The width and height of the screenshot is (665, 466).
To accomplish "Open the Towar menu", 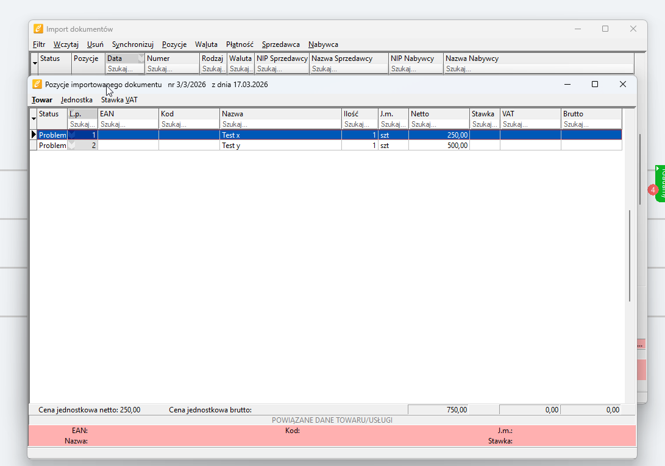I will (x=42, y=100).
